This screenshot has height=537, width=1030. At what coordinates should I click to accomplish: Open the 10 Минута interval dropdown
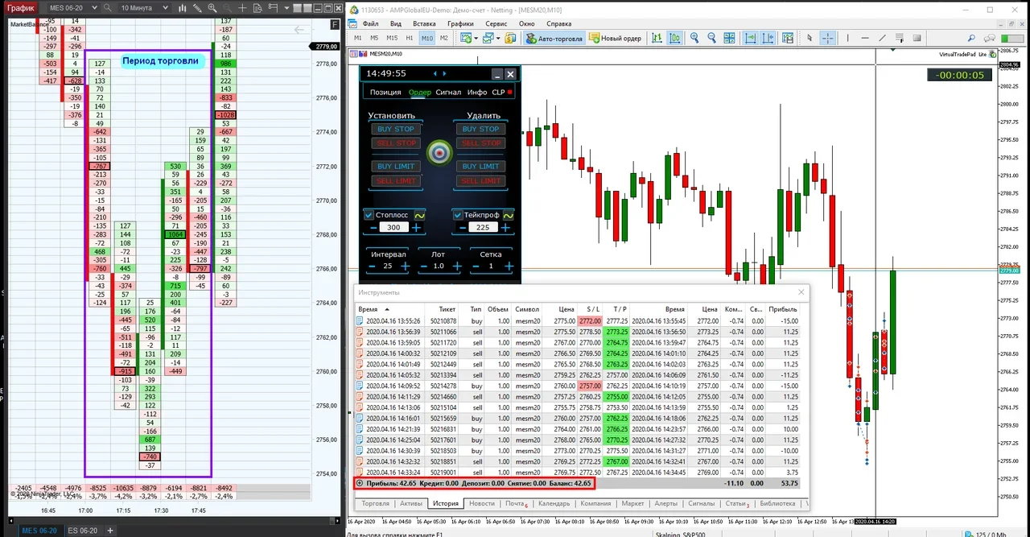[144, 8]
